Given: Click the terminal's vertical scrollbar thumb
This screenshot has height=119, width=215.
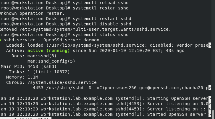Looking at the screenshot, I should point(213,114).
